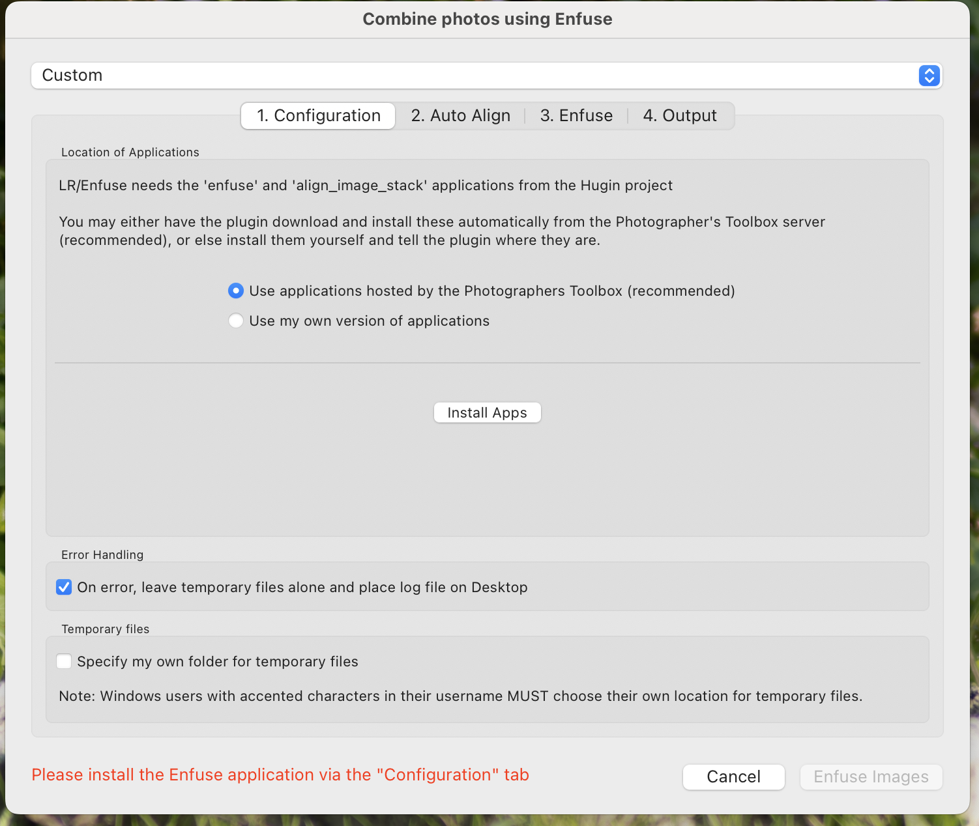Click the Error Handling section label

pyautogui.click(x=102, y=555)
